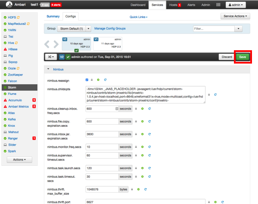This screenshot has height=204, width=258.
Task: Add override for nimbus.monitor.freq.secs
Action: (x=142, y=147)
